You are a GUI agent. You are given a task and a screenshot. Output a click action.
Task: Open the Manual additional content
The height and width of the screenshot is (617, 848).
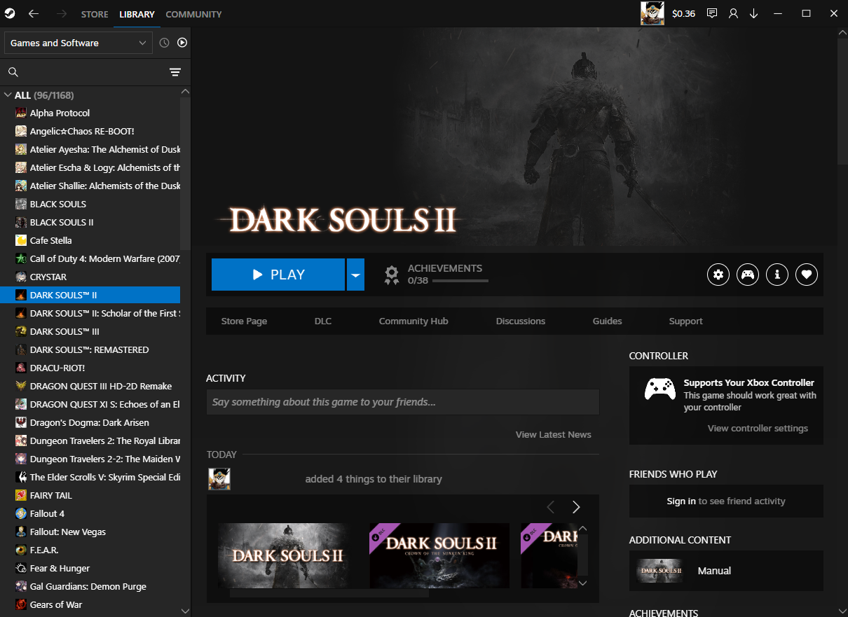coord(726,571)
